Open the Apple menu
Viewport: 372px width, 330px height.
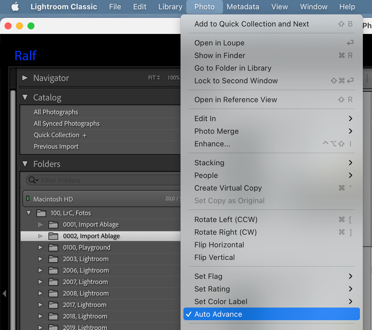click(15, 7)
